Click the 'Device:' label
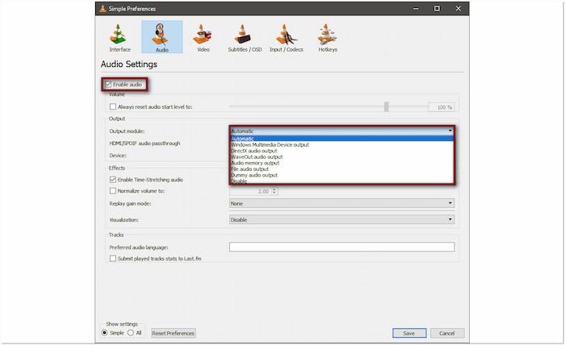 118,156
